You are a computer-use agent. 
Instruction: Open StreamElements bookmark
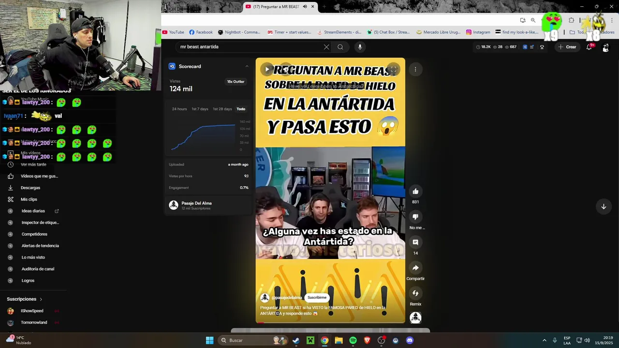point(339,32)
